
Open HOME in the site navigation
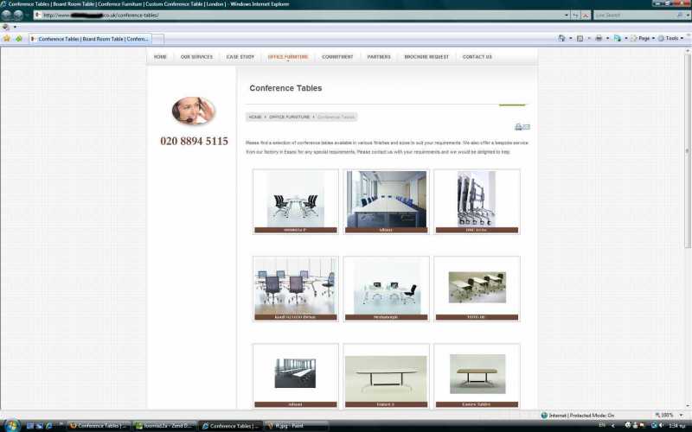160,57
